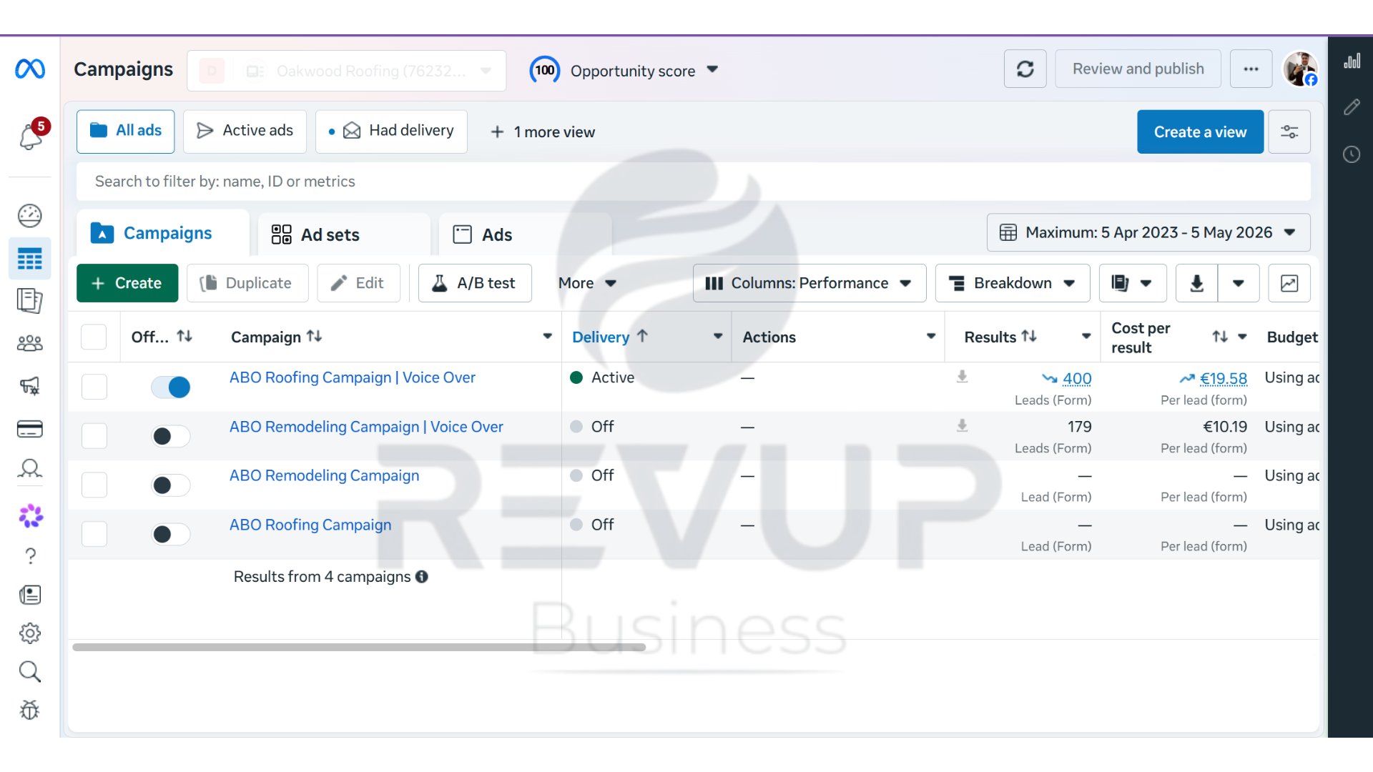Image resolution: width=1373 pixels, height=772 pixels.
Task: Open the Settings gear in sidebar
Action: point(30,633)
